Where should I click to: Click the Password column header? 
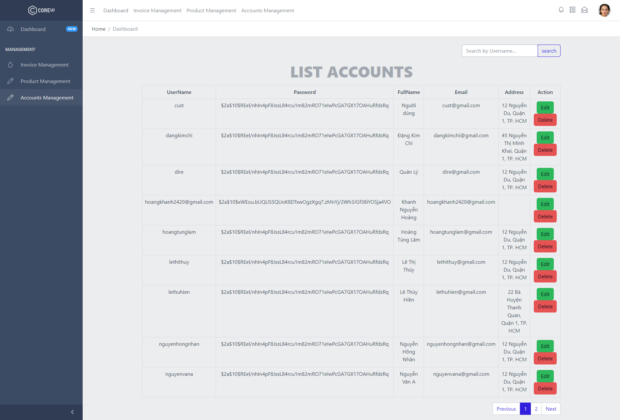click(305, 92)
